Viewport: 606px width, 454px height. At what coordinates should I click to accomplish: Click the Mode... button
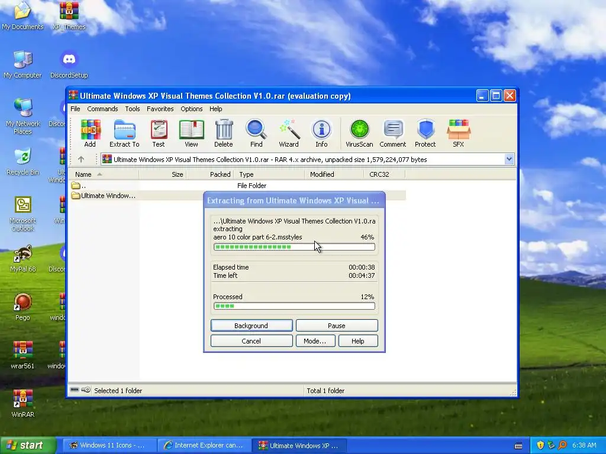pyautogui.click(x=315, y=341)
